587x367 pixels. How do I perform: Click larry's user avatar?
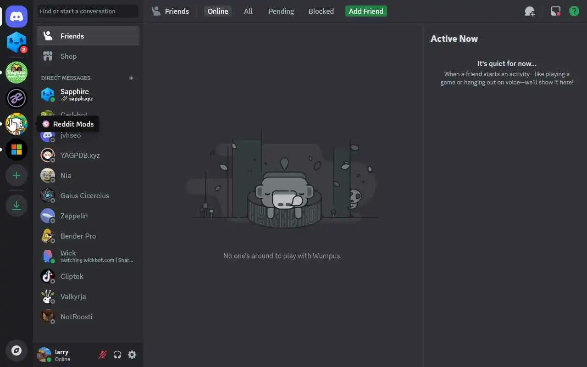click(x=44, y=355)
